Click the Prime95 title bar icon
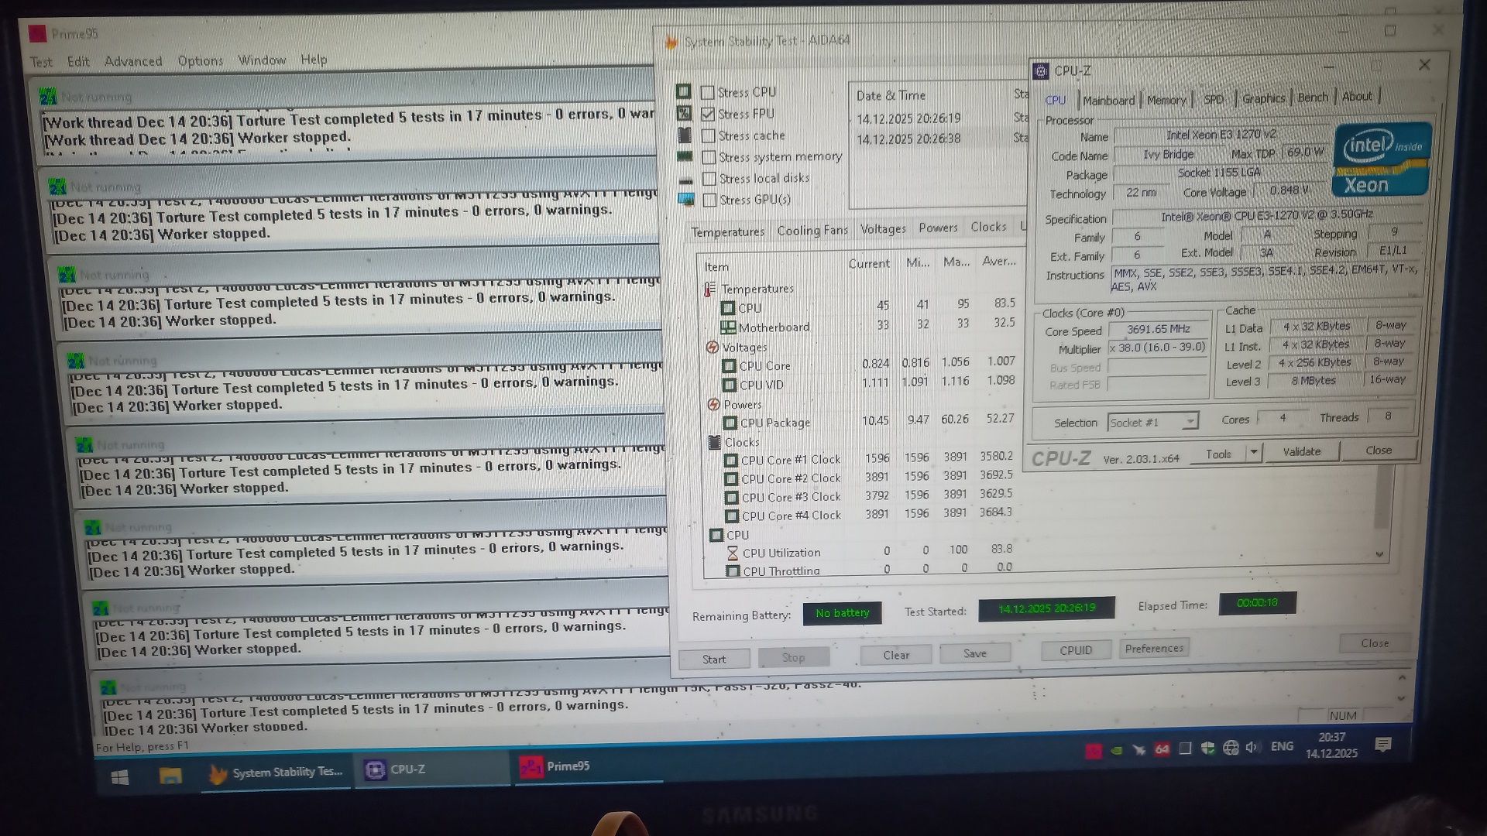This screenshot has width=1487, height=836. pyautogui.click(x=36, y=33)
